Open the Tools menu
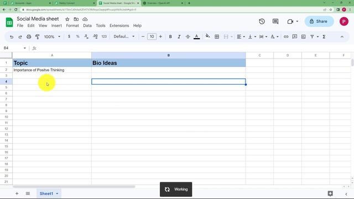354x199 pixels. click(x=101, y=26)
